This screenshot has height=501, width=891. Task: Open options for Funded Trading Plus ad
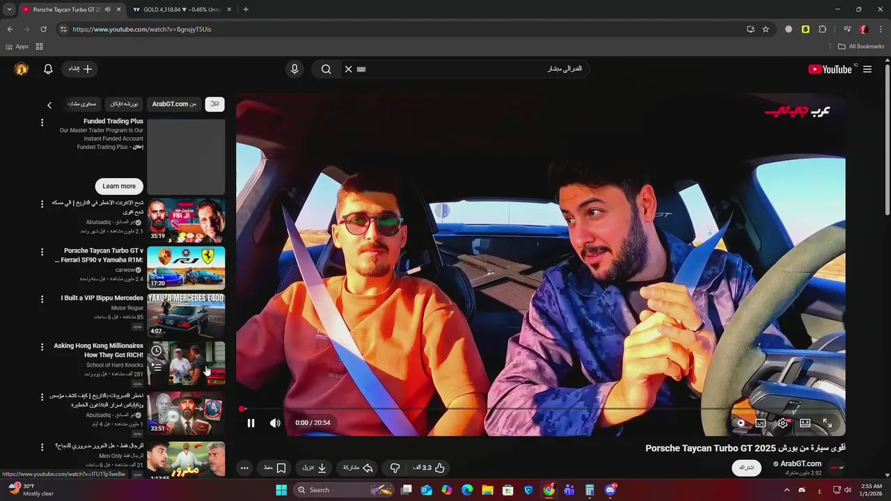click(x=42, y=122)
